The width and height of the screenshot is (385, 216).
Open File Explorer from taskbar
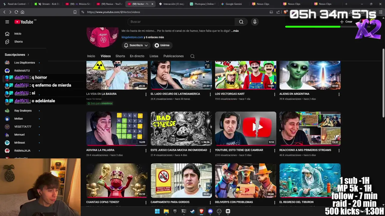coord(166,211)
